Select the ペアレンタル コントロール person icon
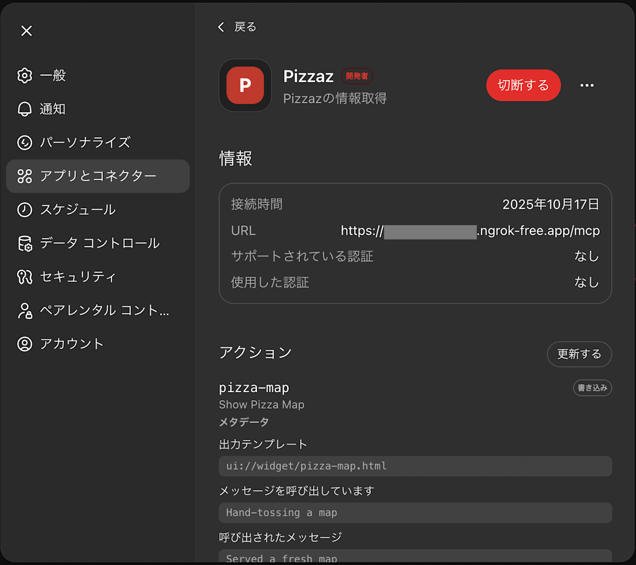Viewport: 636px width, 565px height. pos(24,310)
